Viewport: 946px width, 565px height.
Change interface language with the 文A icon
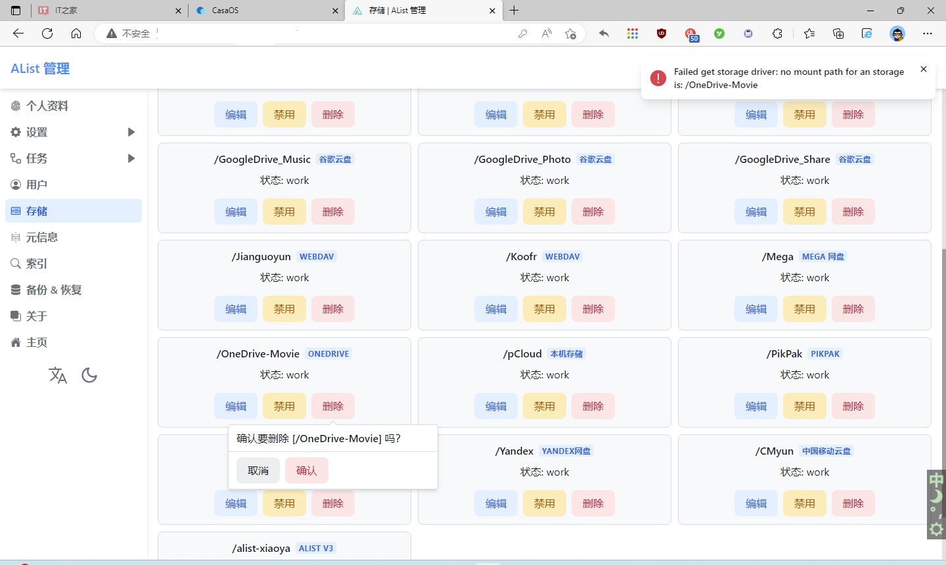tap(58, 374)
